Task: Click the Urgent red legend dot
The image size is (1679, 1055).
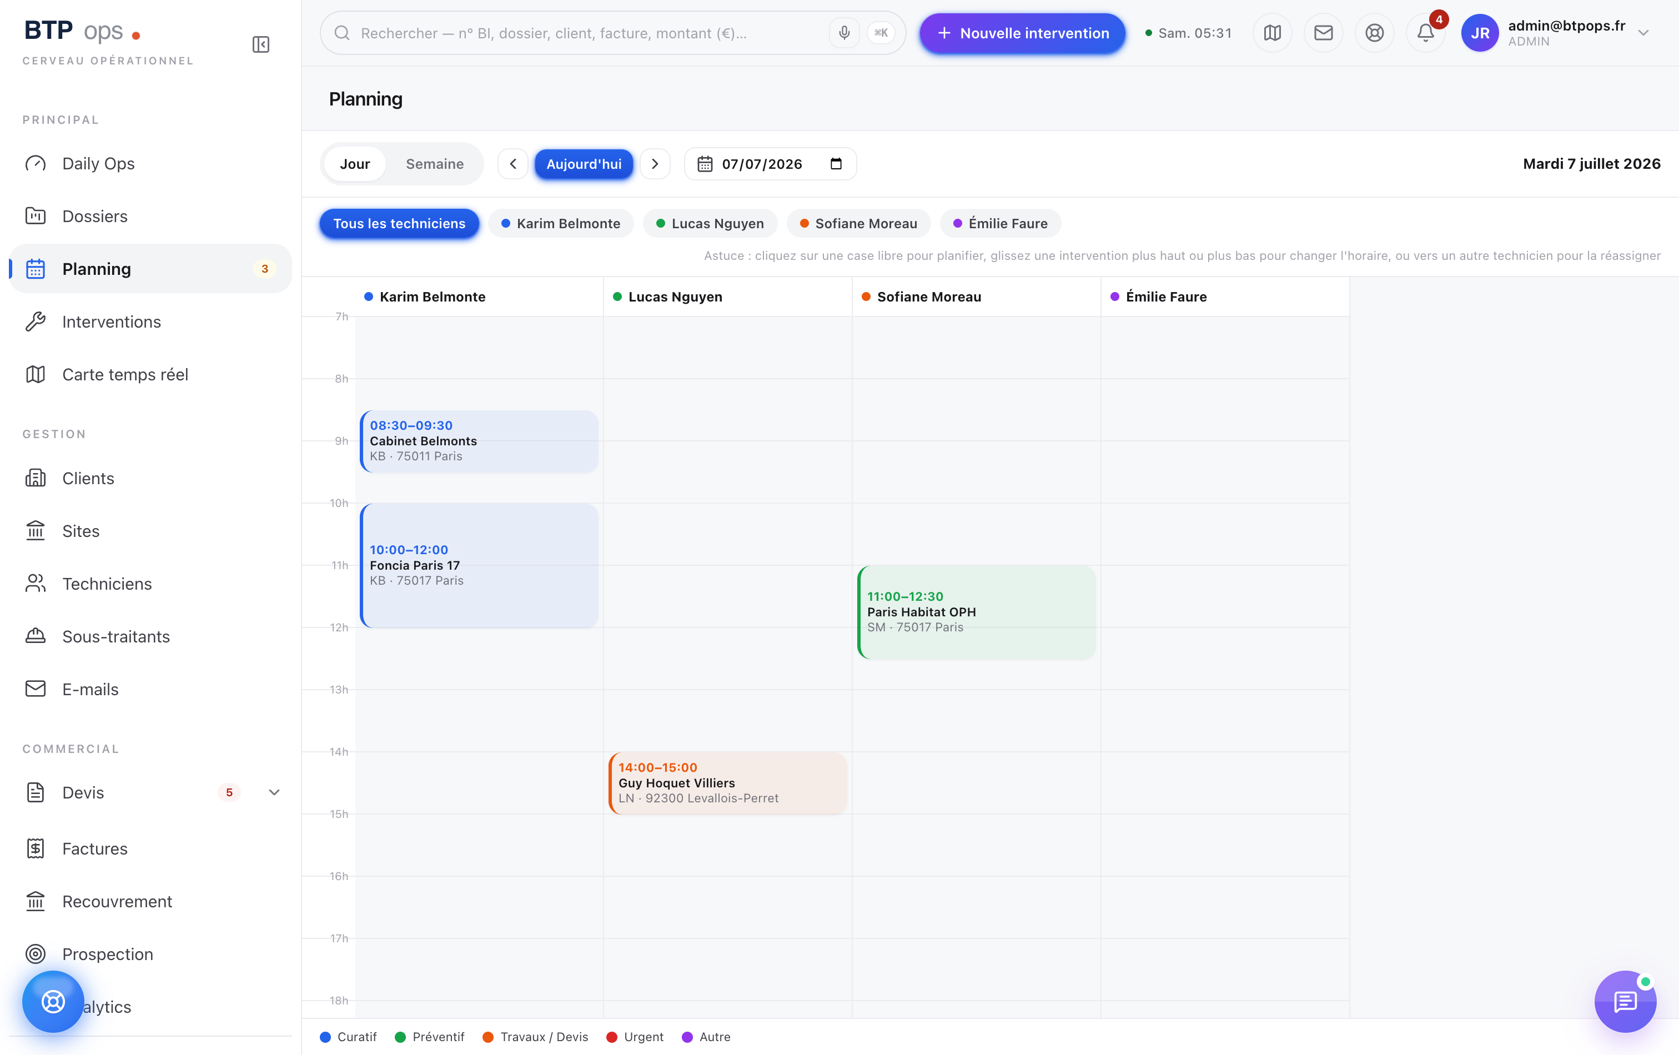Action: [x=611, y=1037]
